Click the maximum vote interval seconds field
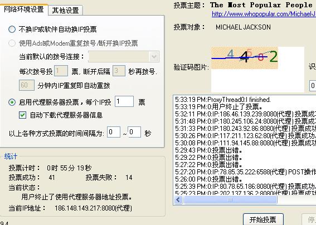This screenshot has width=316, height=225. [134, 132]
